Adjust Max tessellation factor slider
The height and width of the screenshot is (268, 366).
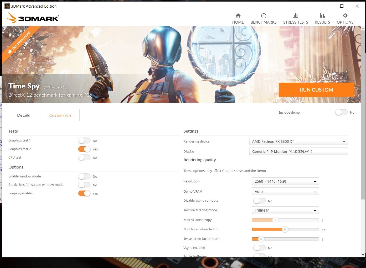coord(285,229)
